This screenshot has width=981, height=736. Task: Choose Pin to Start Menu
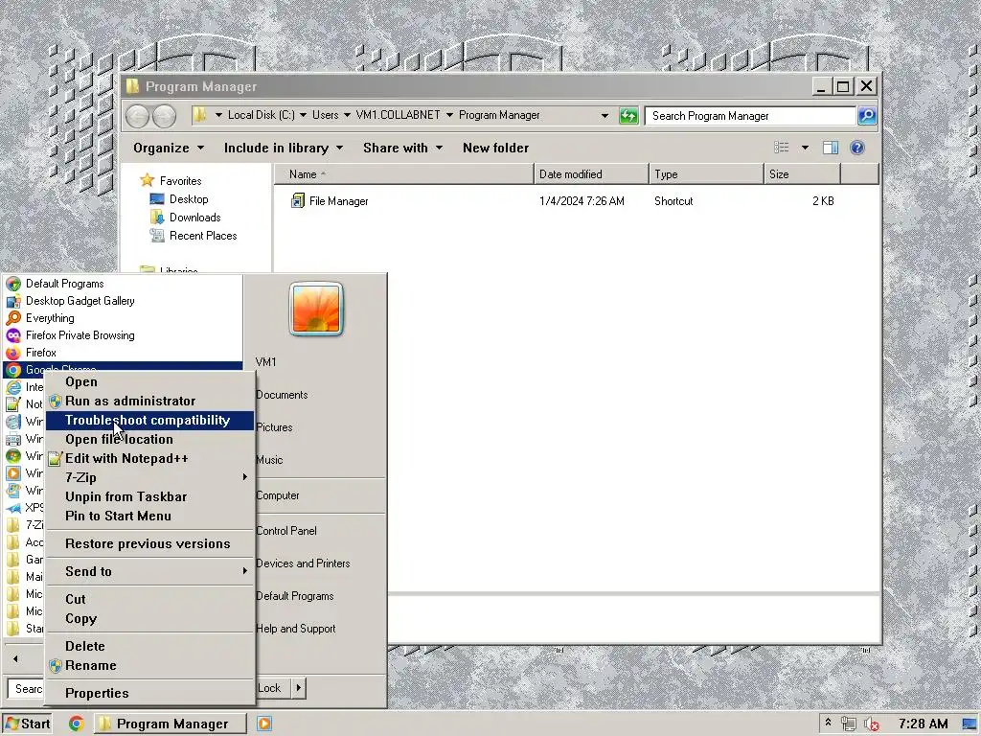coord(149,516)
